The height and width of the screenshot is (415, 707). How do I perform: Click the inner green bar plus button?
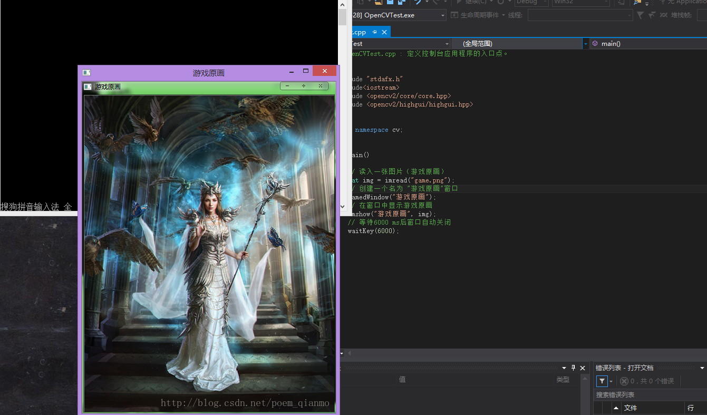click(304, 86)
